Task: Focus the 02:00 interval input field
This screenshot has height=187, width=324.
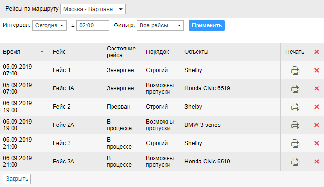Action: (x=93, y=25)
